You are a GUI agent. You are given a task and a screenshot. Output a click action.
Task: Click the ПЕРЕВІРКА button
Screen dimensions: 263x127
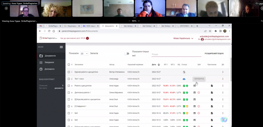pyautogui.click(x=199, y=79)
